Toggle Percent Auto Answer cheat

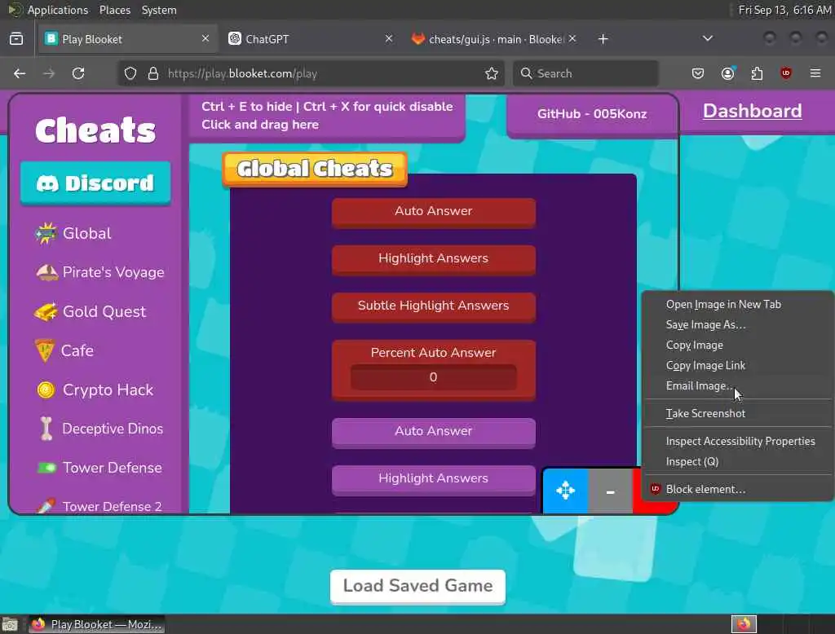pyautogui.click(x=433, y=352)
